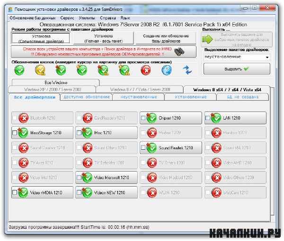Viewport: 284px width, 241px height.
Task: Check the MassStorage 1210 checkbox
Action: pos(15,133)
